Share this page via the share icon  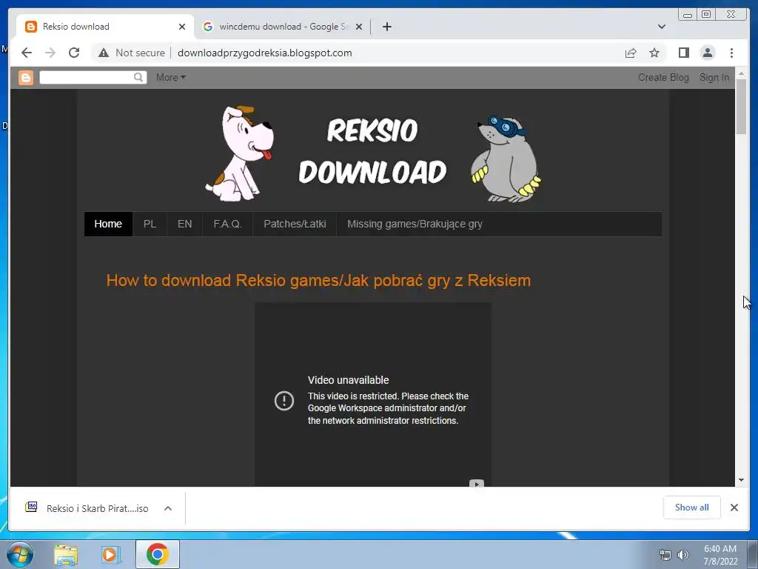pyautogui.click(x=631, y=53)
